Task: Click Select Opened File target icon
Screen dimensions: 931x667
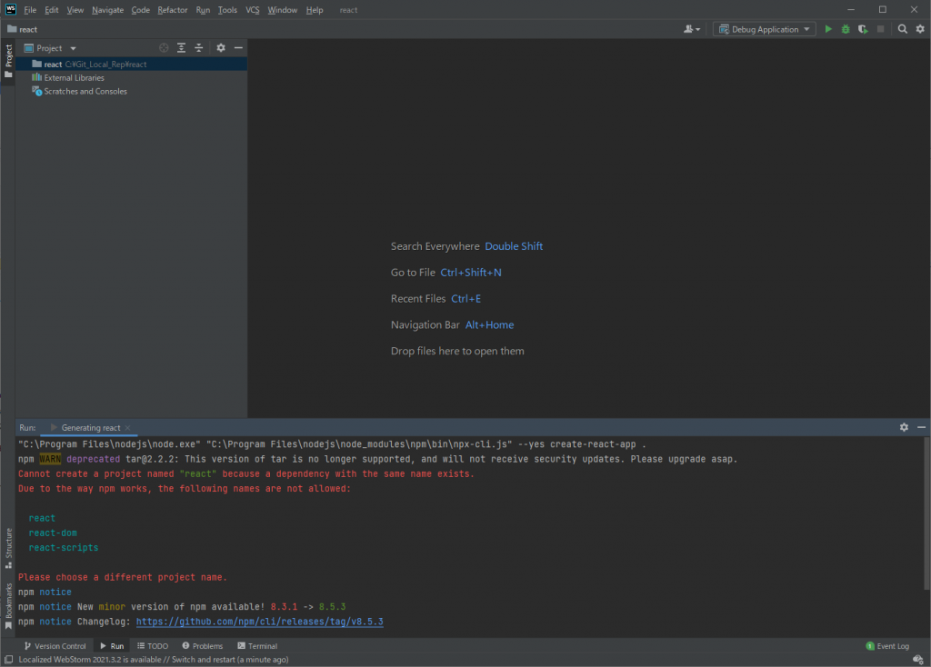Action: [x=164, y=48]
